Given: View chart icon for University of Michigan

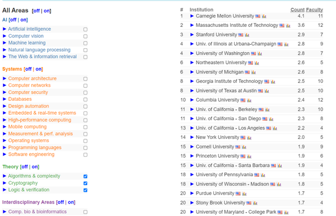Looking at the screenshot, I should point(253,72).
